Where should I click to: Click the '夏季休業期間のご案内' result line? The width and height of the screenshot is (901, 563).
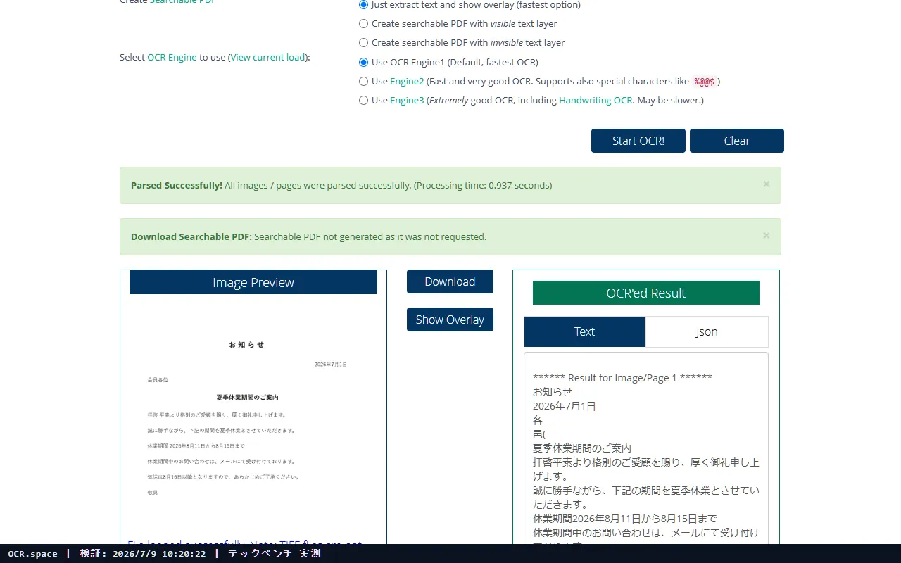(582, 448)
